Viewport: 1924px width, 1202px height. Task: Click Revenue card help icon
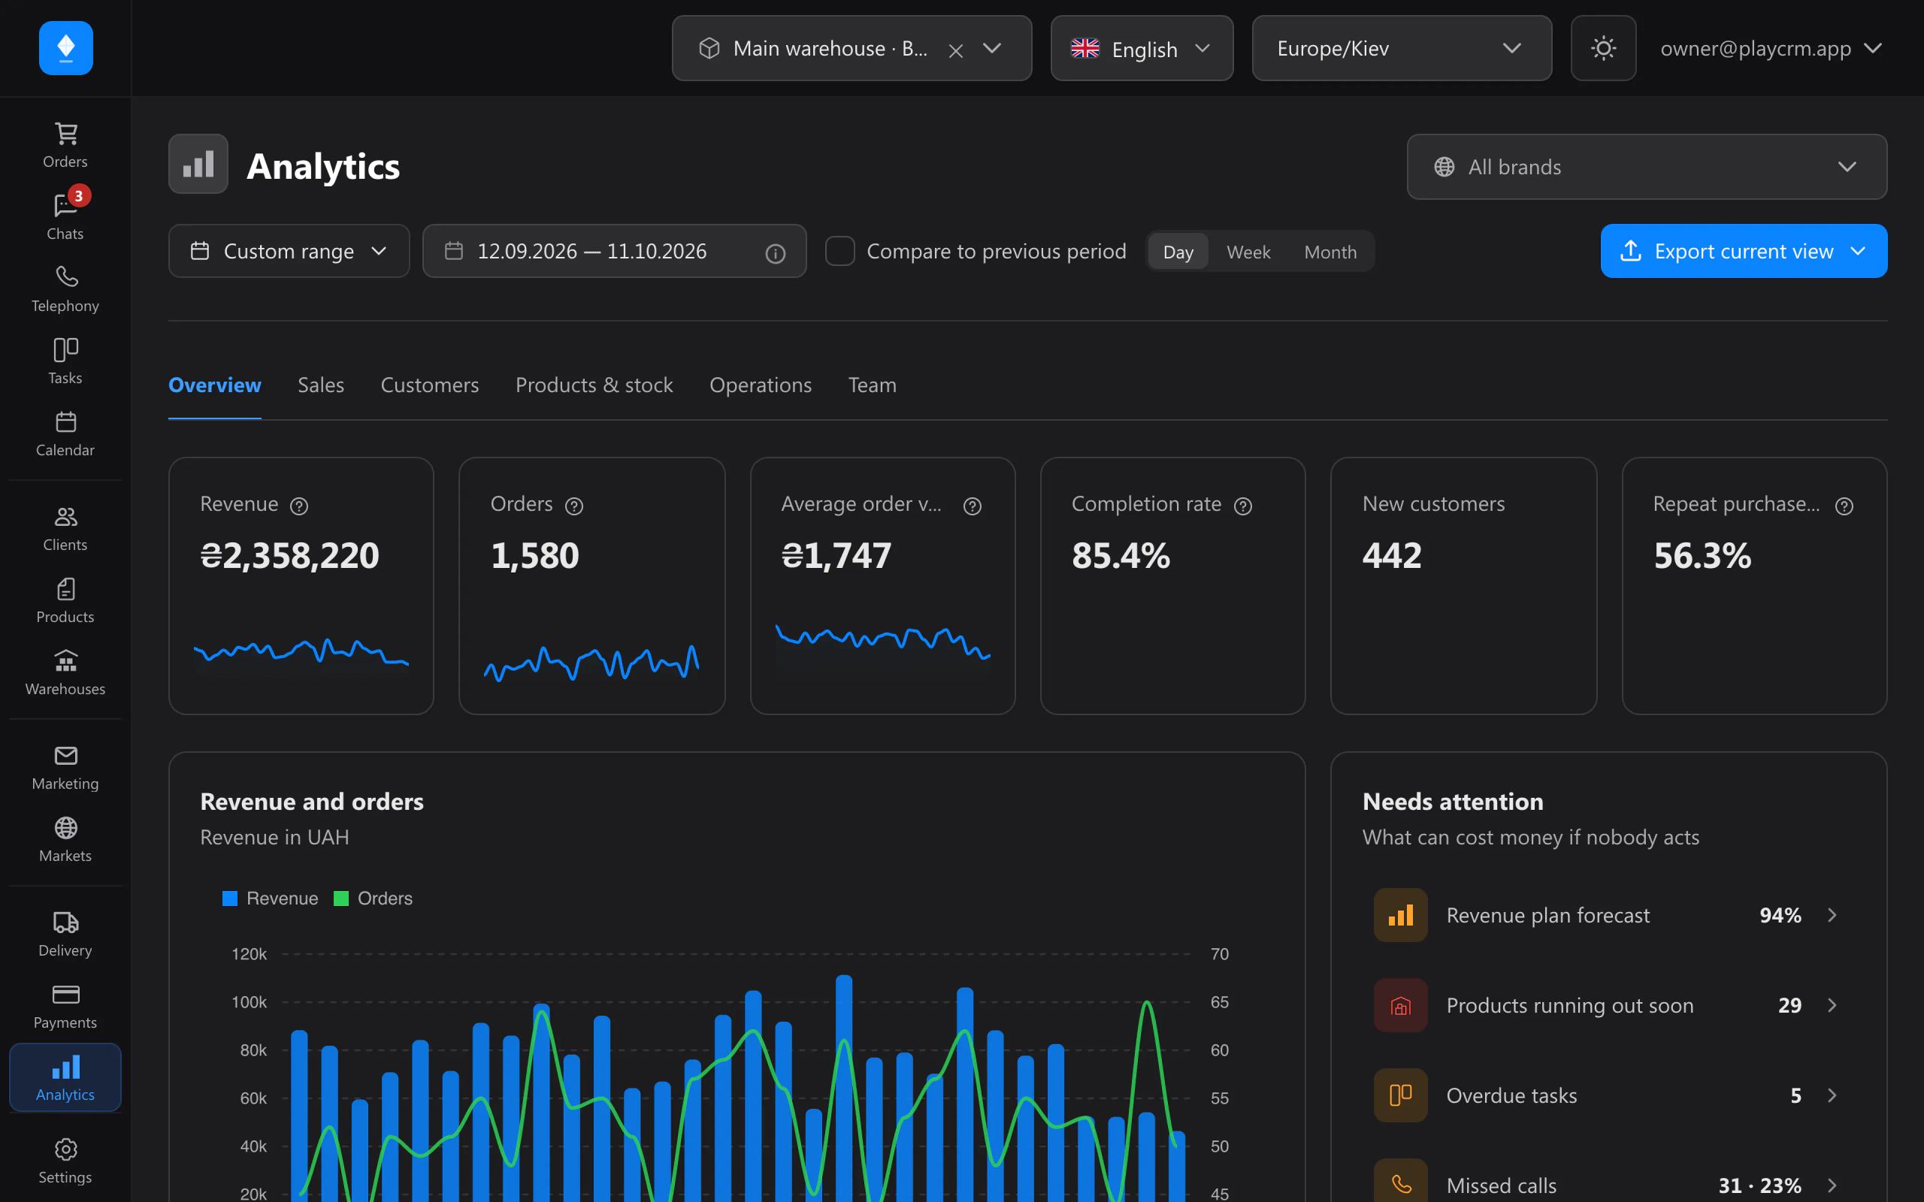299,506
